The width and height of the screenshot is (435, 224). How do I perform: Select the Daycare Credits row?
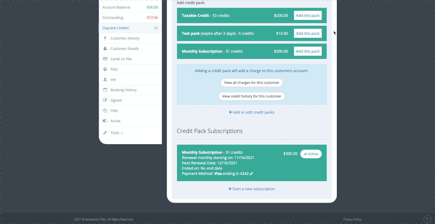click(x=130, y=28)
